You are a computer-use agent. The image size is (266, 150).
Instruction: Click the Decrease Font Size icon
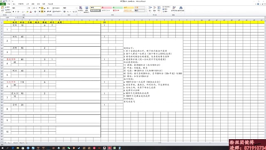coord(36,8)
